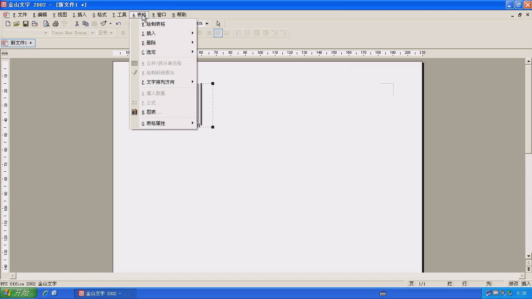Screen dimensions: 532x299
Task: Switch to the 新文件1 document tab
Action: pos(18,43)
